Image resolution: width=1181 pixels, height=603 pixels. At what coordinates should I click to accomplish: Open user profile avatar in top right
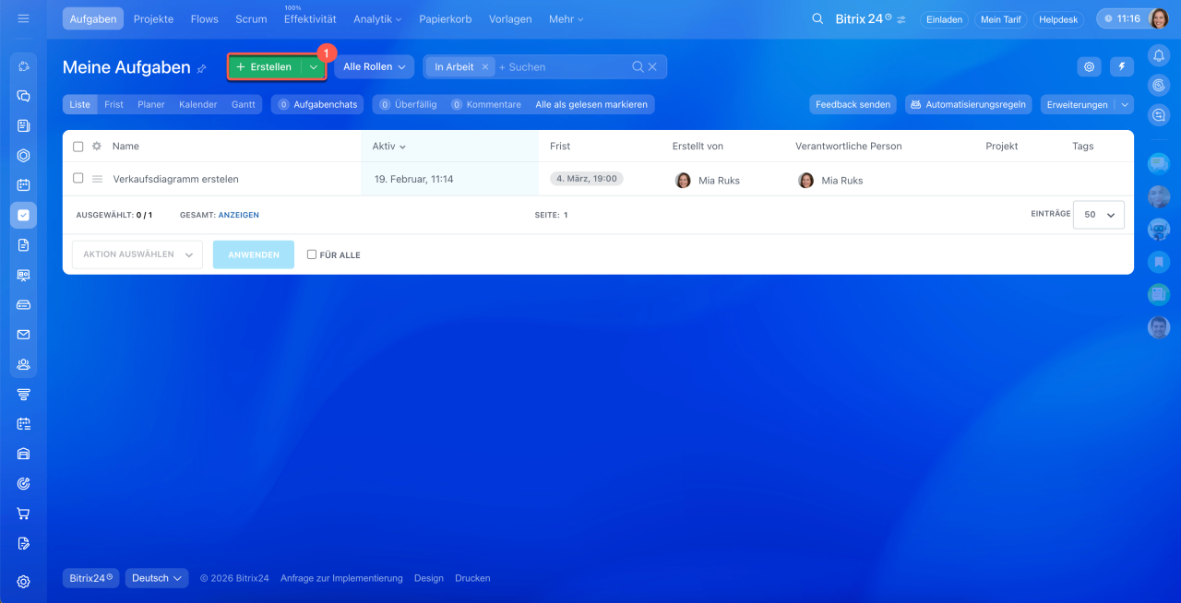pyautogui.click(x=1159, y=18)
